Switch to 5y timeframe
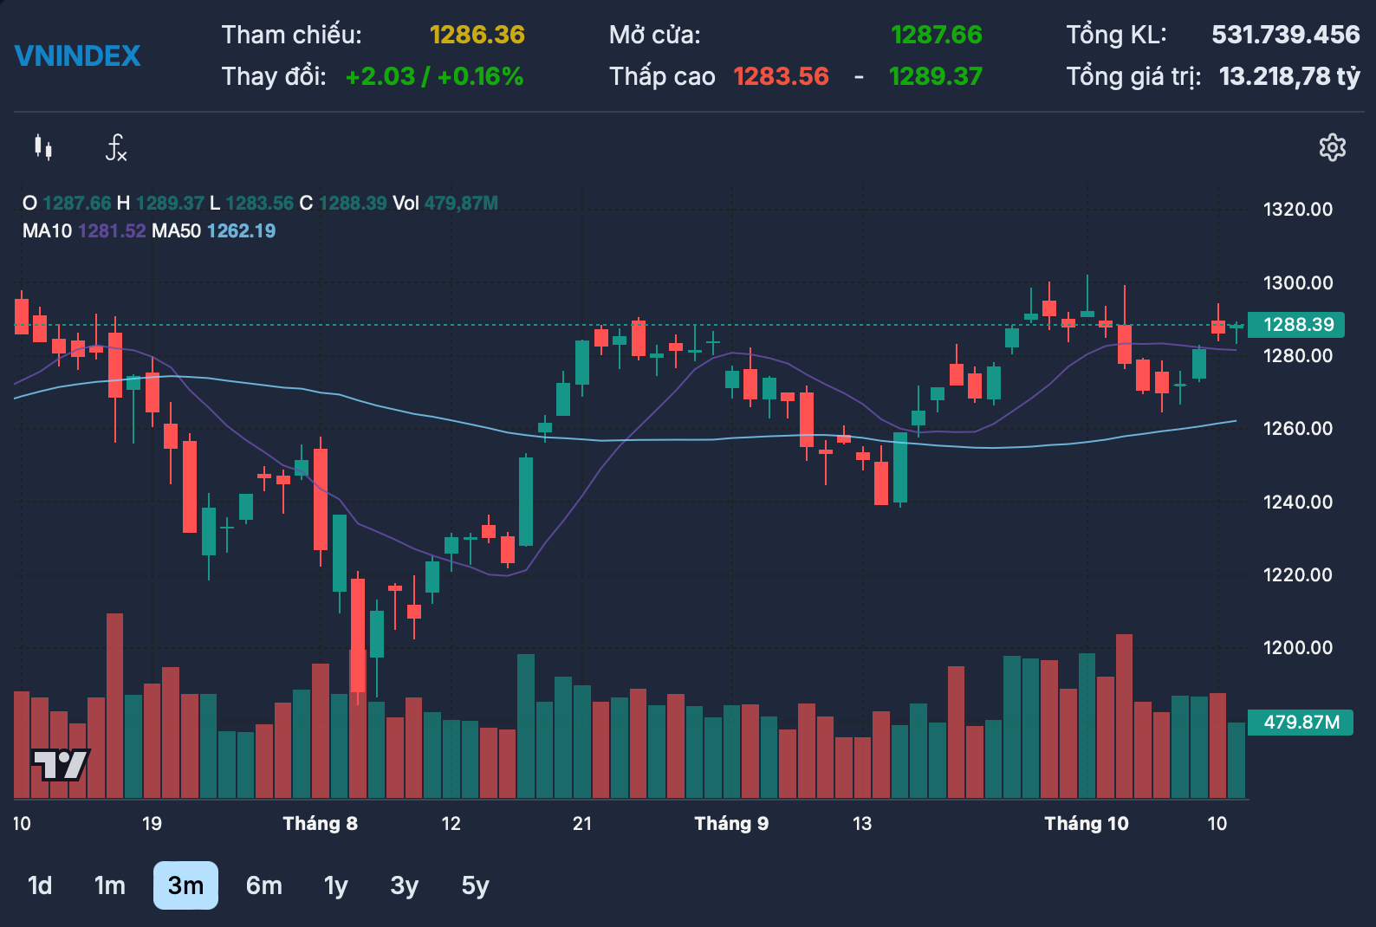 (x=475, y=885)
